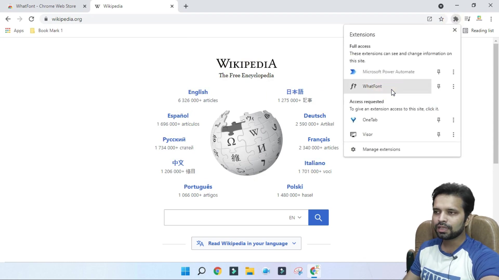Open Google Chrome from the taskbar
The height and width of the screenshot is (280, 499).
pos(218,271)
